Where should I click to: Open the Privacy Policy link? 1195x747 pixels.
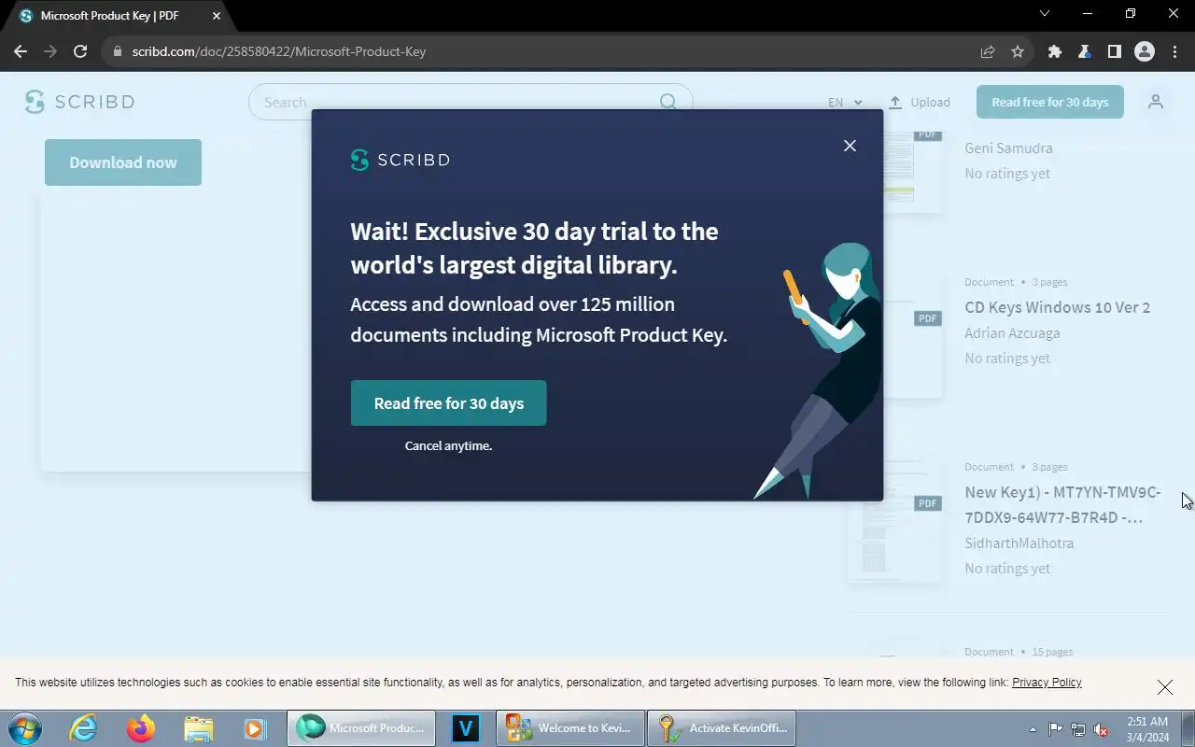[x=1047, y=683]
